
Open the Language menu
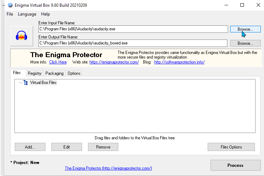pos(27,14)
